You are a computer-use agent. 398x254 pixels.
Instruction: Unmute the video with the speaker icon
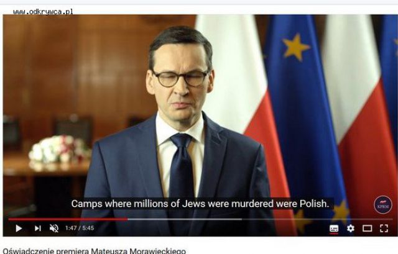[x=54, y=229]
